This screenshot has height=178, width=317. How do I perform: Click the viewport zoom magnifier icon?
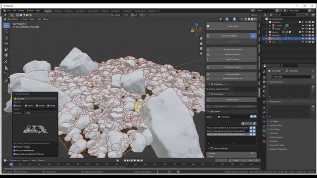click(201, 39)
